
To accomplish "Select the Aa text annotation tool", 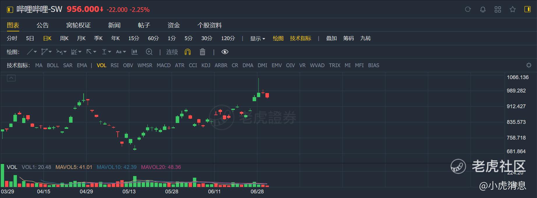I will pyautogui.click(x=119, y=52).
